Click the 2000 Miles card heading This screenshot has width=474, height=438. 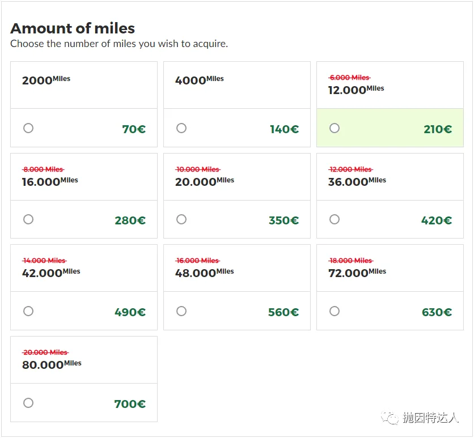pos(46,80)
